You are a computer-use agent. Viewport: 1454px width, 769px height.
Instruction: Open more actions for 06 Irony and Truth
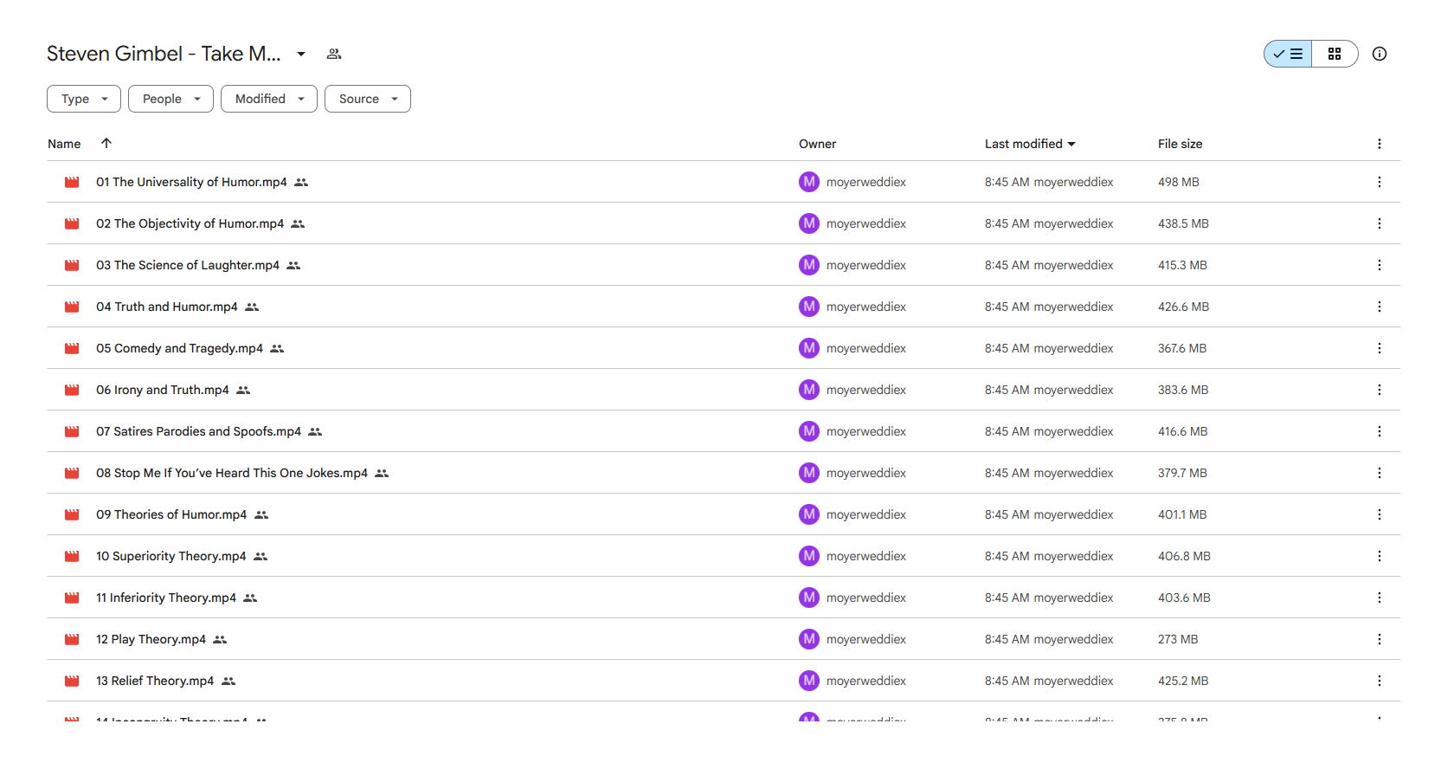point(1380,390)
